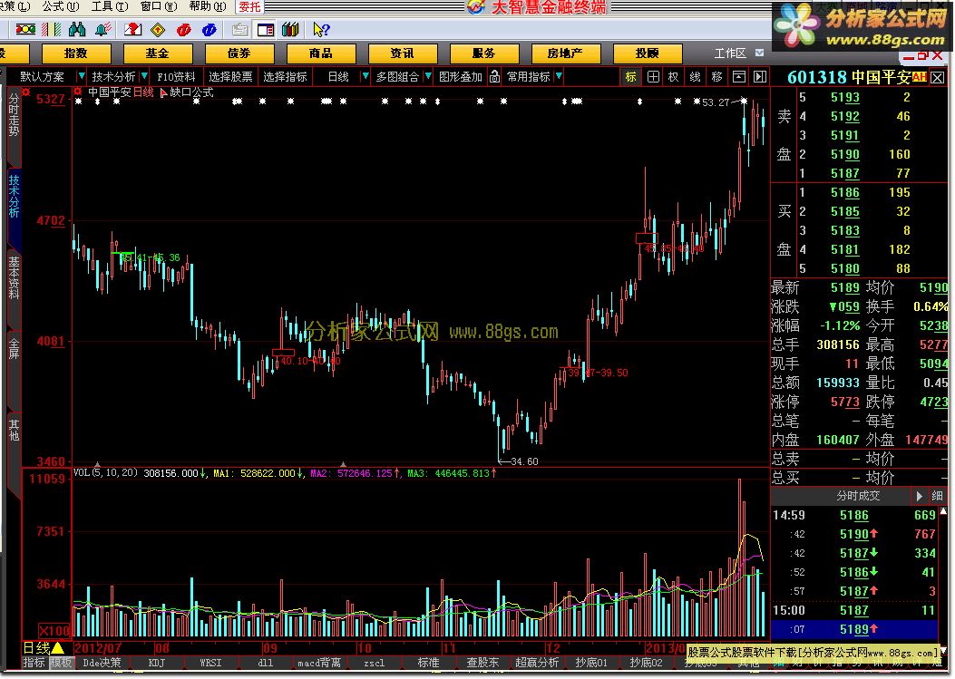
Task: Click the 债券 yellow button
Action: [239, 53]
